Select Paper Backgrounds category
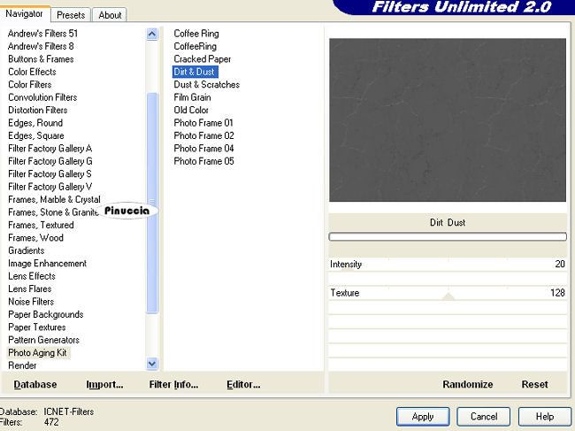This screenshot has height=431, width=575. 45,314
